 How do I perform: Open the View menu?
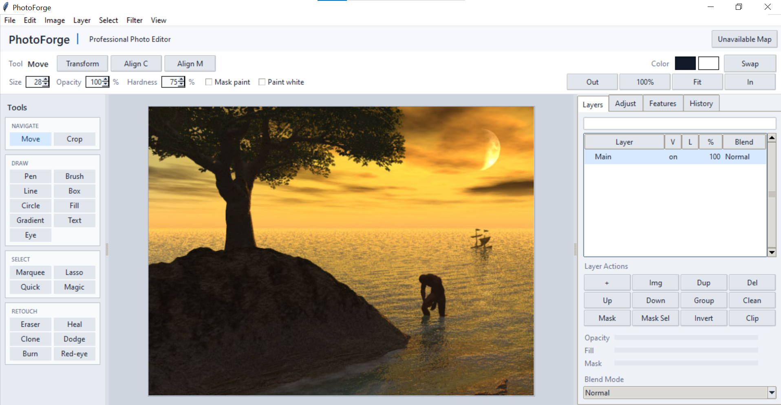159,20
